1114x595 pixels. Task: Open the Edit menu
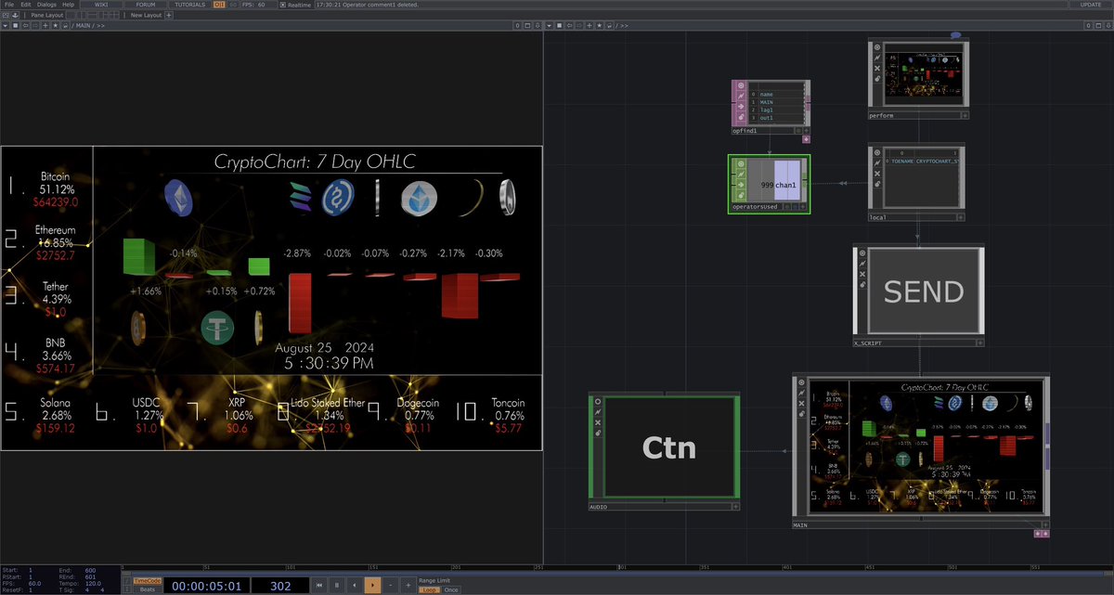[25, 5]
